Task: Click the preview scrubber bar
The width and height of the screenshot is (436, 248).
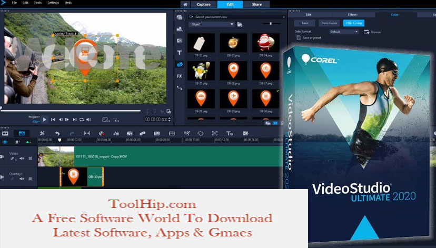Action: coord(71,111)
